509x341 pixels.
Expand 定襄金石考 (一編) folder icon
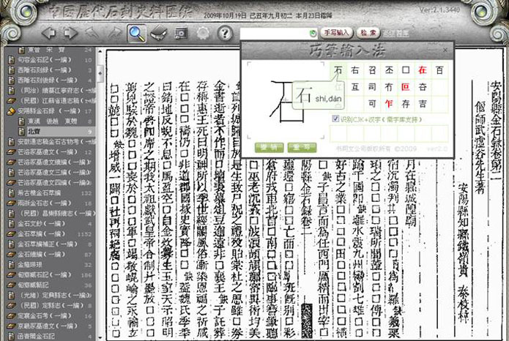12,315
